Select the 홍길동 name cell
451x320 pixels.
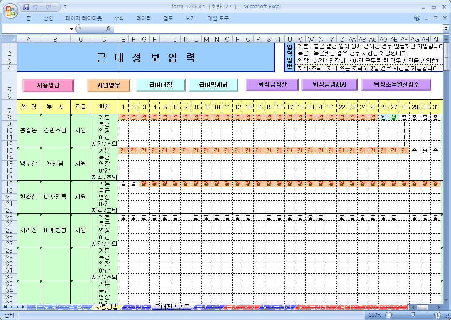[x=29, y=130]
